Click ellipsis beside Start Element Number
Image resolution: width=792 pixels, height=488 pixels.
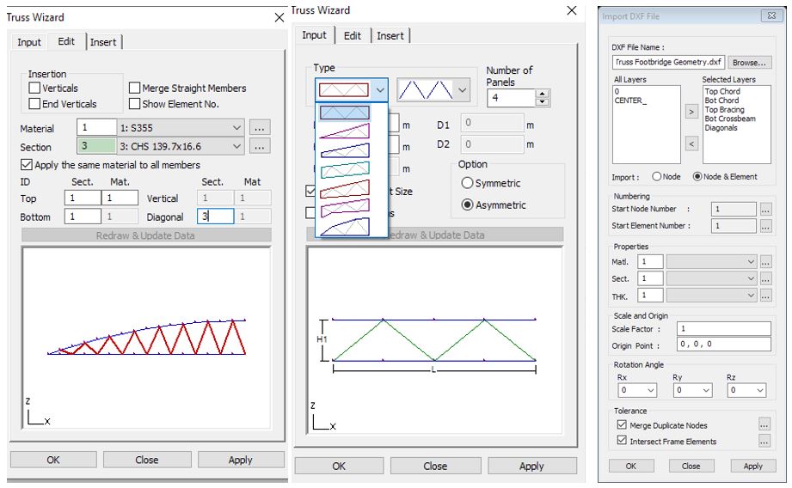[x=765, y=226]
